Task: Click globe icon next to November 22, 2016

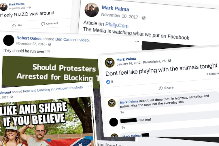Action: [50, 44]
